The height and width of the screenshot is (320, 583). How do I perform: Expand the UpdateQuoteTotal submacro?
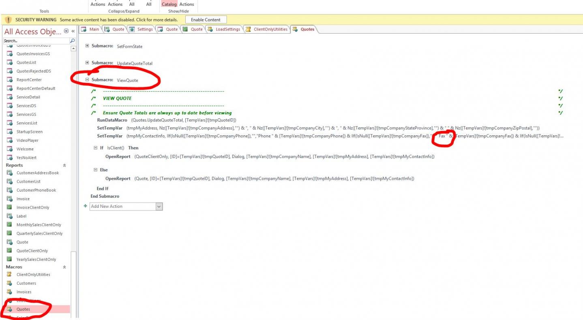(88, 63)
